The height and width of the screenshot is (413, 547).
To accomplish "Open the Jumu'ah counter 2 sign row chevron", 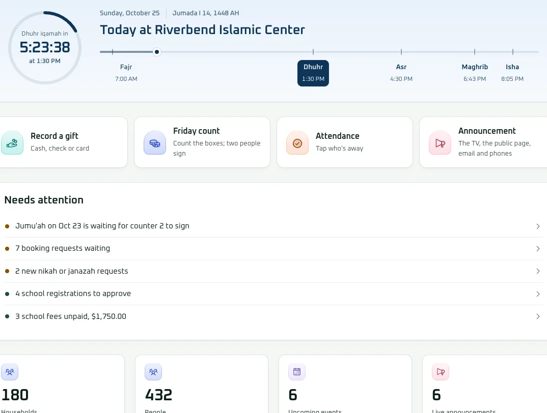I will click(538, 226).
